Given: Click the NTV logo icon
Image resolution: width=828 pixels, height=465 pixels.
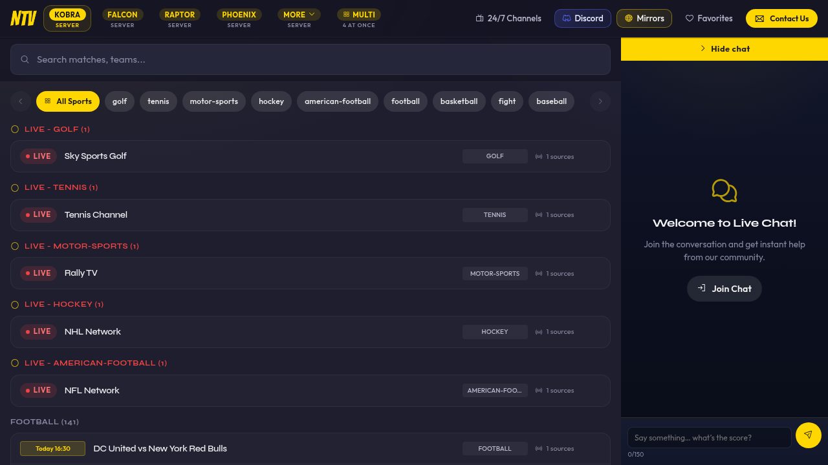Looking at the screenshot, I should click(x=23, y=18).
